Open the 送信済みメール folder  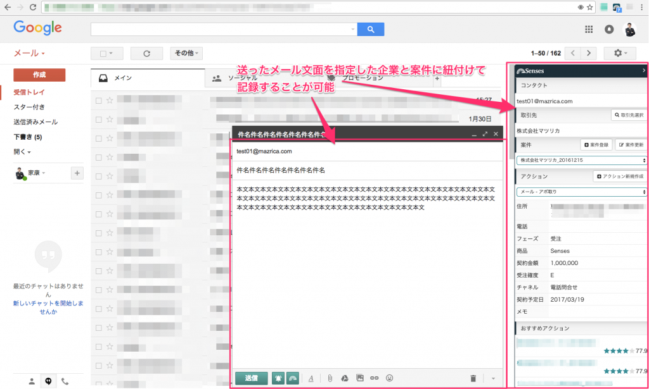click(x=36, y=122)
